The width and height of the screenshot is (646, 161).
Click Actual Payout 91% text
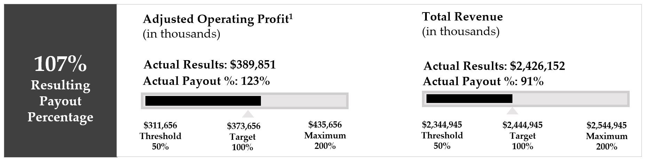coord(483,81)
